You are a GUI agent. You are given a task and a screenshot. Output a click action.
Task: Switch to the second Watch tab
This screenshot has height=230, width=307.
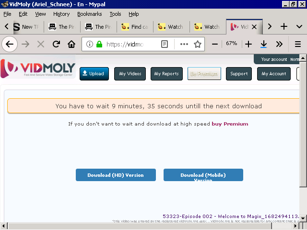(208, 27)
